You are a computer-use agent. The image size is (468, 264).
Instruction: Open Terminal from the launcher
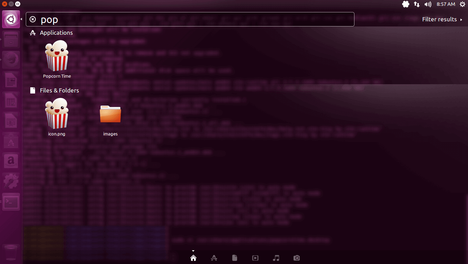[11, 202]
